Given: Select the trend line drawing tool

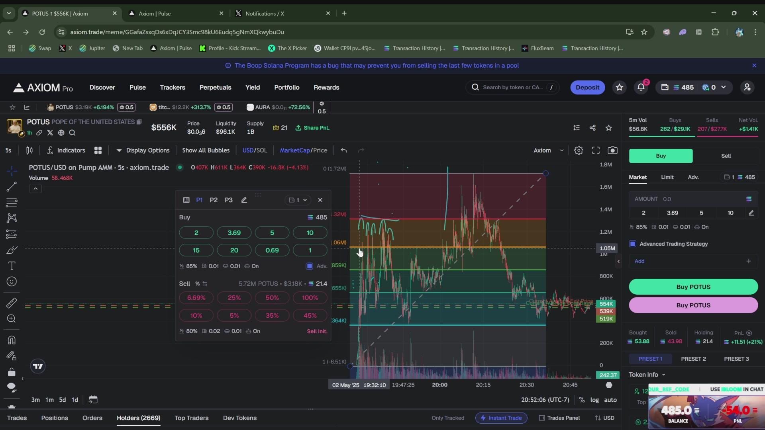Looking at the screenshot, I should pos(12,187).
